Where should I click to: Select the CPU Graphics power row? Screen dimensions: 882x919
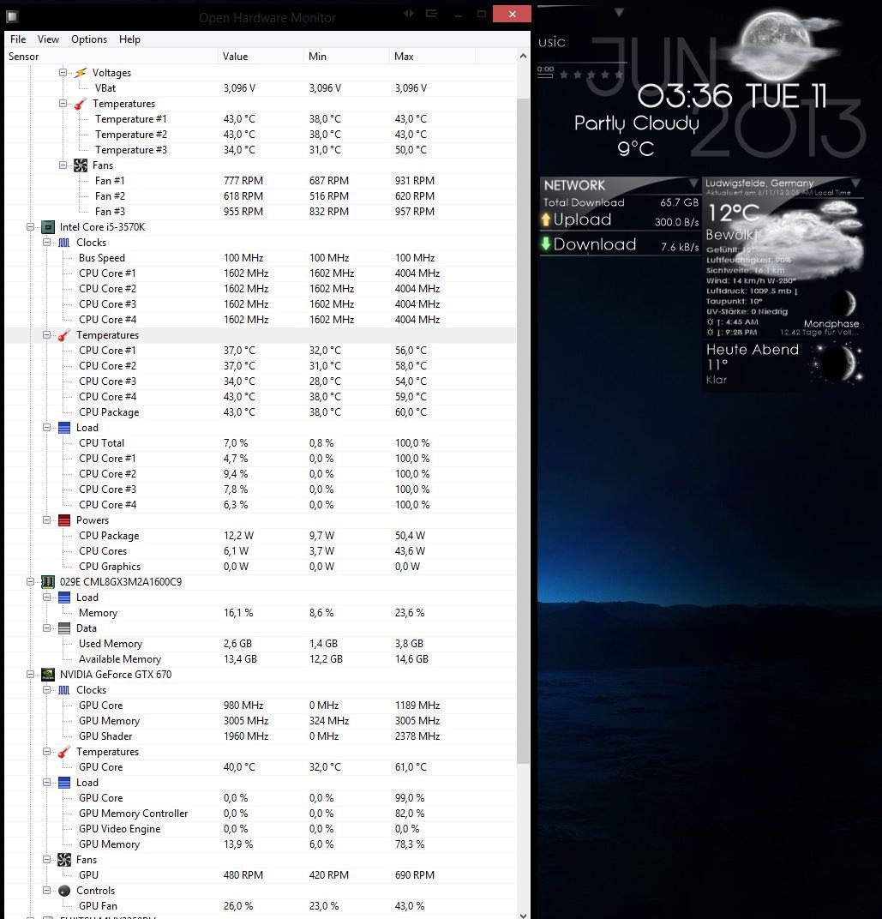click(x=261, y=567)
